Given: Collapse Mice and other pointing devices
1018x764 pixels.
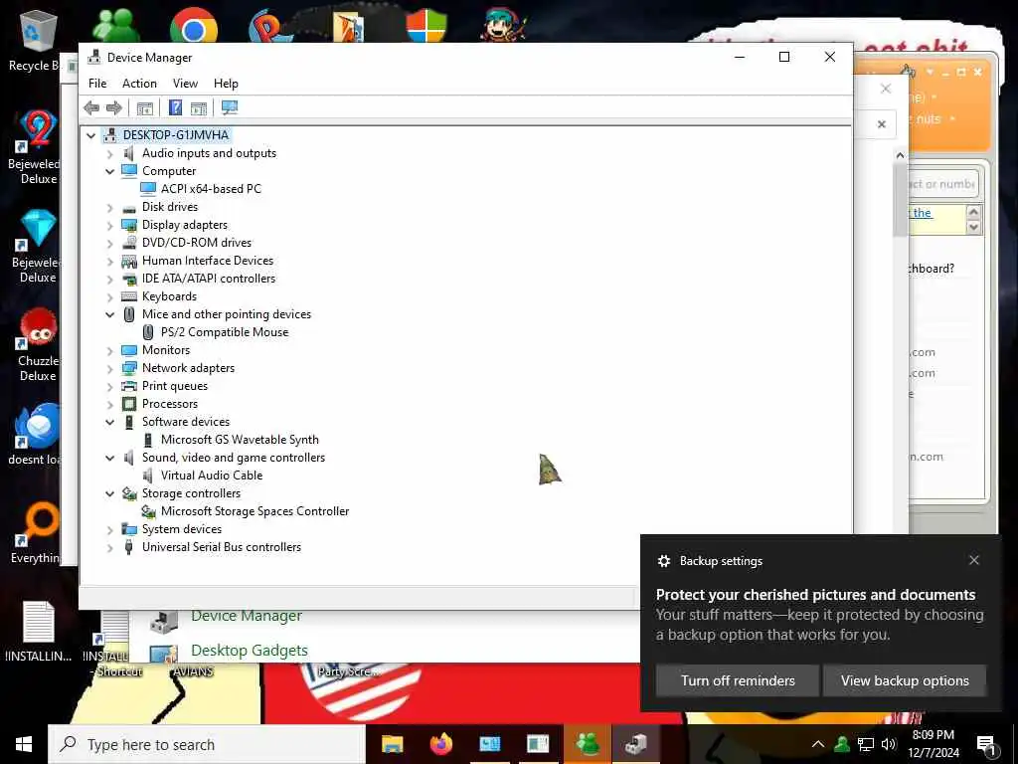Looking at the screenshot, I should (109, 314).
